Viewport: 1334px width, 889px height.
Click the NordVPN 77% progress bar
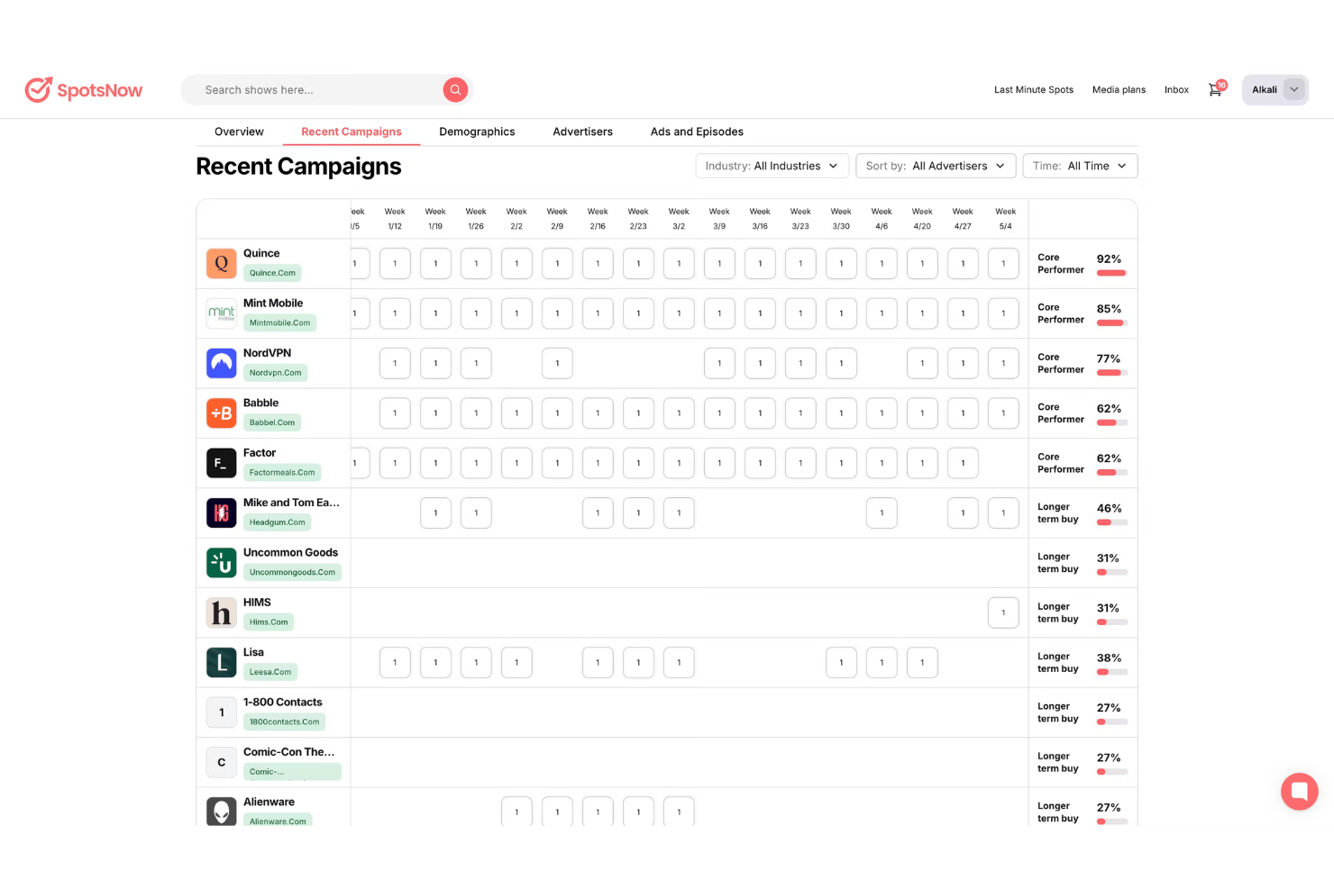(x=1111, y=373)
